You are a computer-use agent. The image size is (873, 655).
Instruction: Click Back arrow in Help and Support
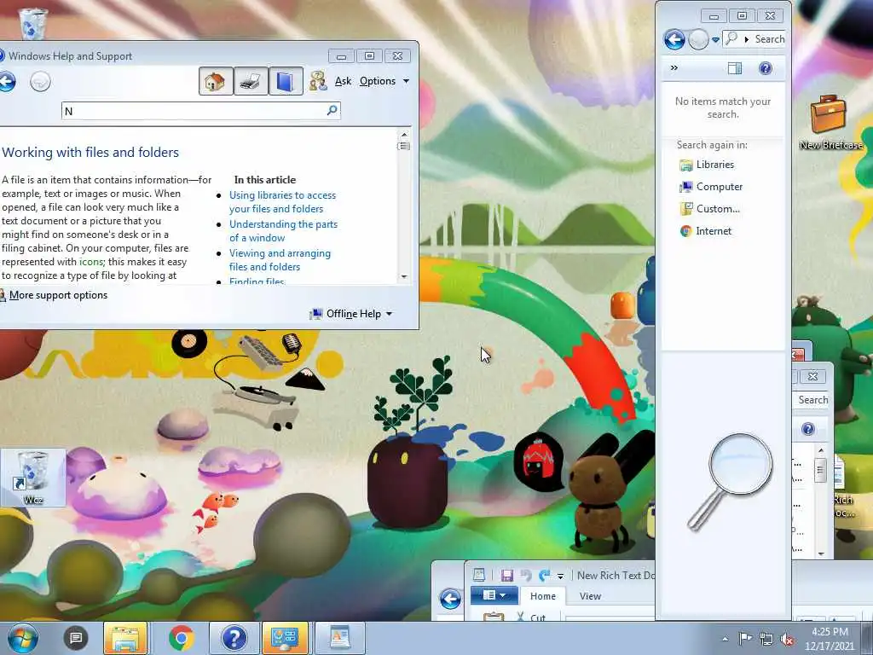click(6, 82)
